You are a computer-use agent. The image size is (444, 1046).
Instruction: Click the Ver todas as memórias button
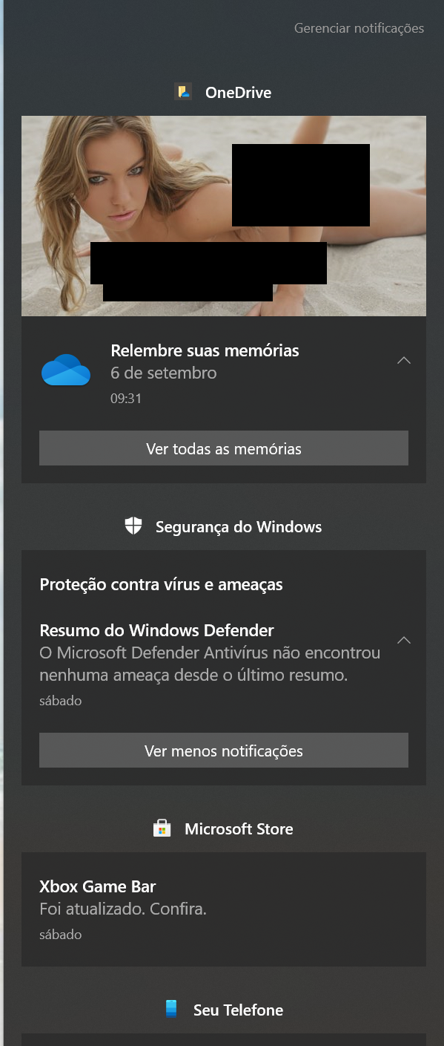(224, 448)
